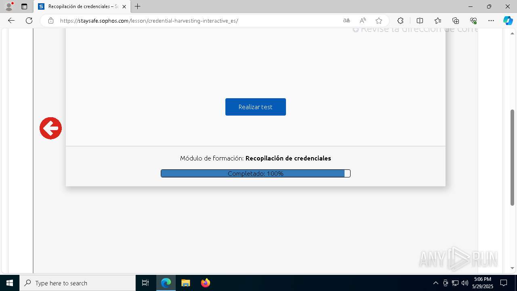
Task: Add this page to favorites star
Action: point(379,21)
